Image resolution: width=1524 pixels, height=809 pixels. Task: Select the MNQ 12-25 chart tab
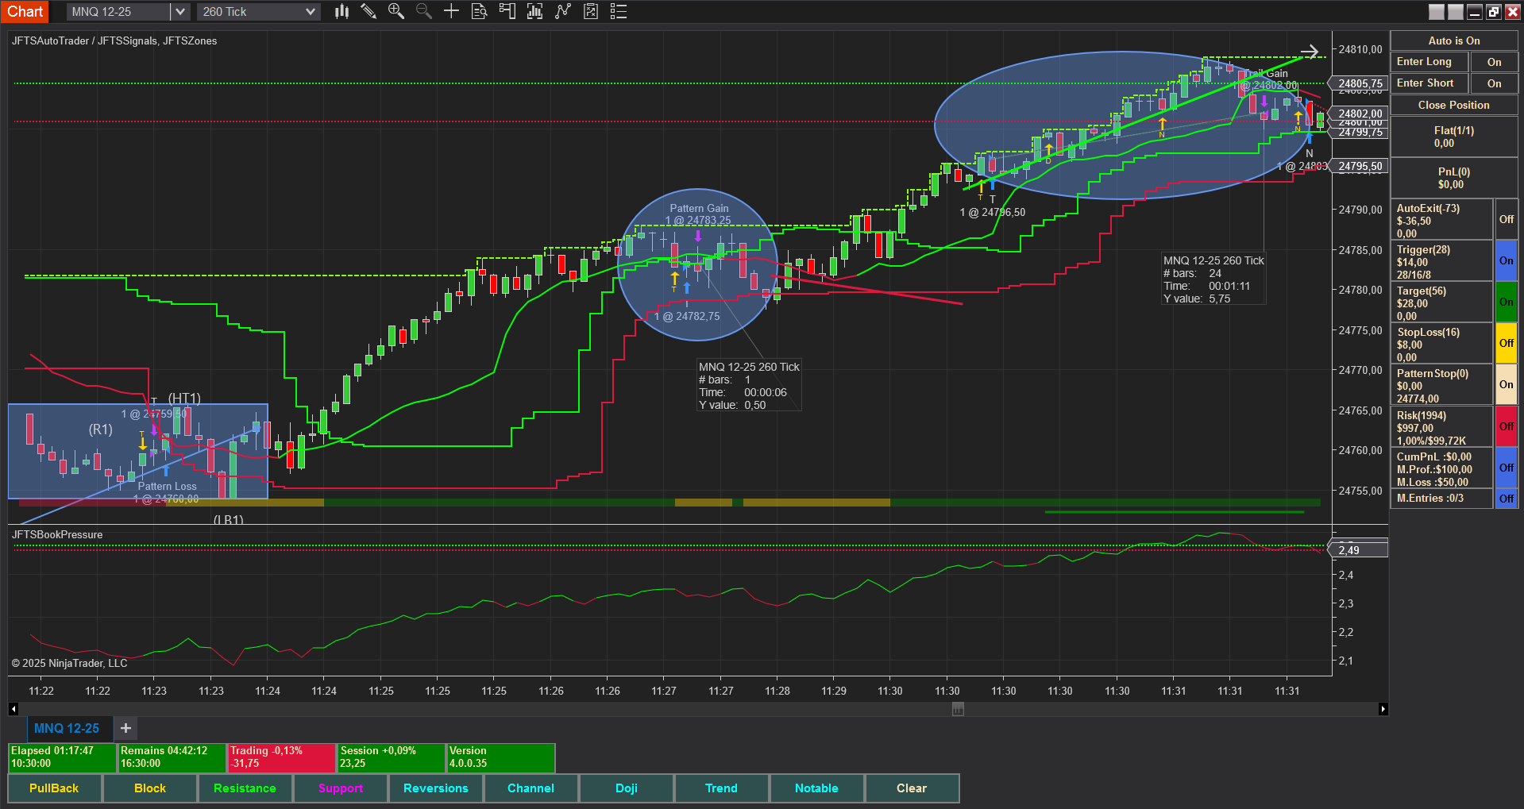click(67, 728)
